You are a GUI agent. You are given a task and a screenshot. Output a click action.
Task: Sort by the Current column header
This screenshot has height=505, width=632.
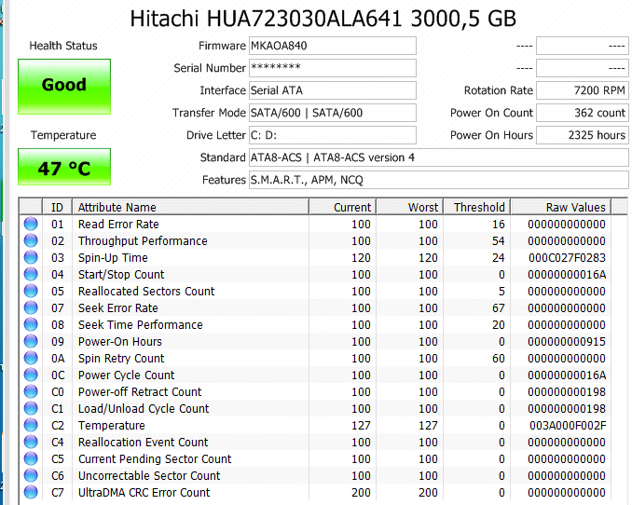point(343,207)
